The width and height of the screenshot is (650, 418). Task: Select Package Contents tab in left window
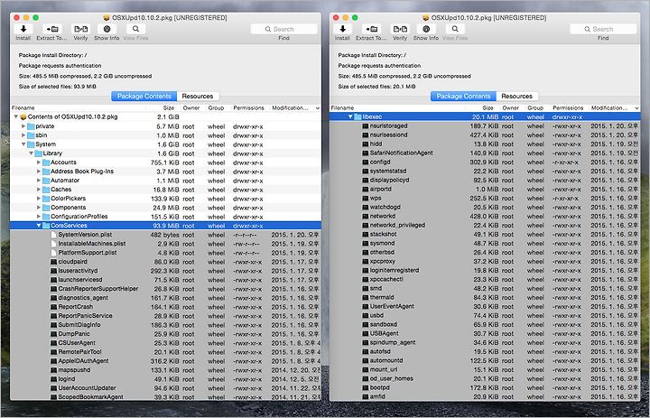point(144,97)
